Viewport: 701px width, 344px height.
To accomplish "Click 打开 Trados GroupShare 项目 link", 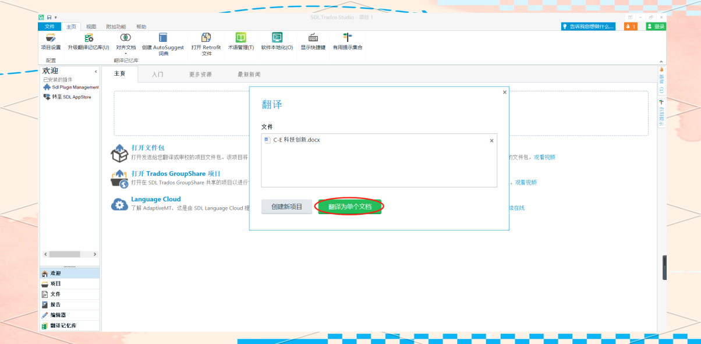I will point(176,173).
